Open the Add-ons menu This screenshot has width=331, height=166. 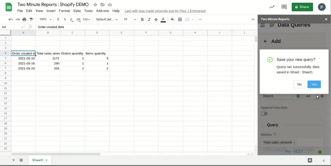point(103,11)
